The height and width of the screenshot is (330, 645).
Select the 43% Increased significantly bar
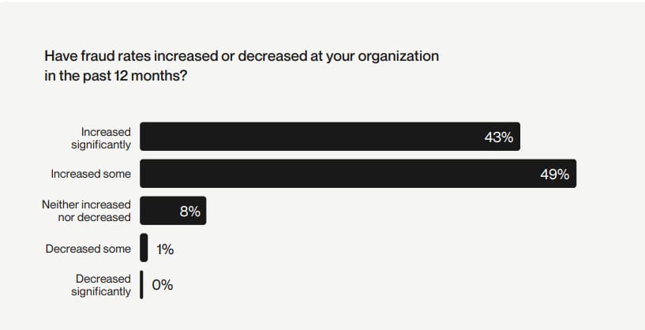coord(330,137)
